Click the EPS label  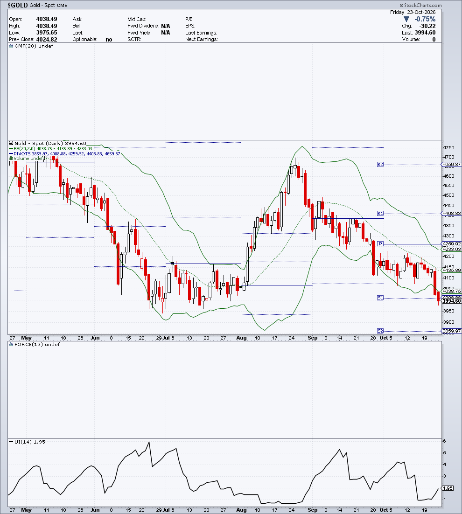point(190,26)
